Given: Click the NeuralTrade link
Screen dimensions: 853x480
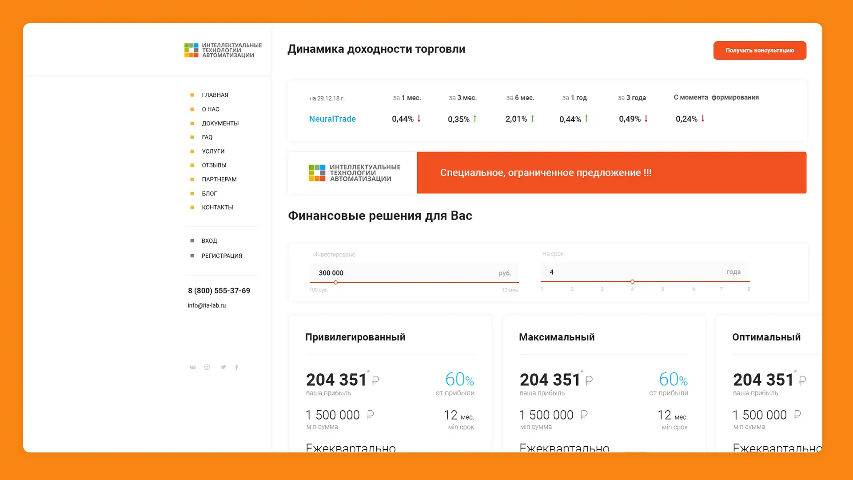Looking at the screenshot, I should [x=332, y=119].
